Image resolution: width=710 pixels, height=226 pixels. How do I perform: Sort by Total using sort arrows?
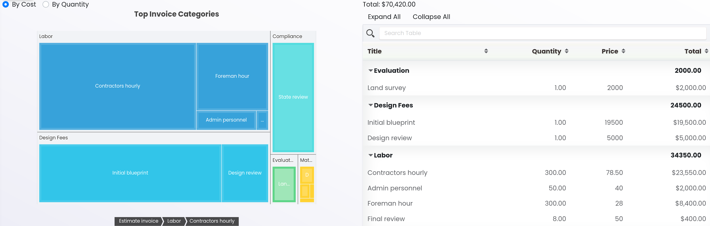coord(706,51)
